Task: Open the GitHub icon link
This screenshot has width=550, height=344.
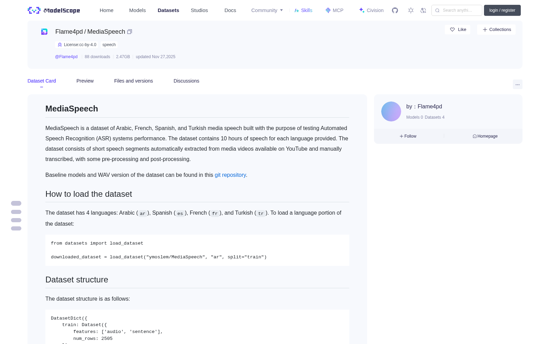Action: click(x=395, y=10)
